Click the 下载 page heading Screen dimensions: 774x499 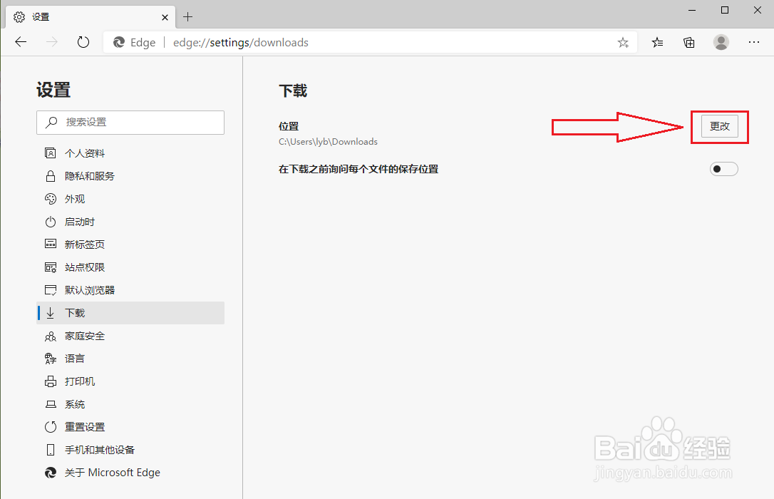(293, 91)
